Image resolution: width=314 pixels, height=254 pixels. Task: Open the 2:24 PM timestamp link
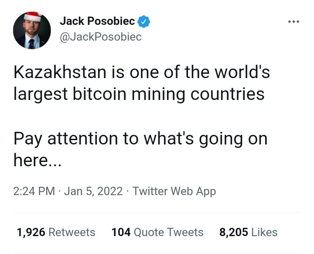click(34, 191)
